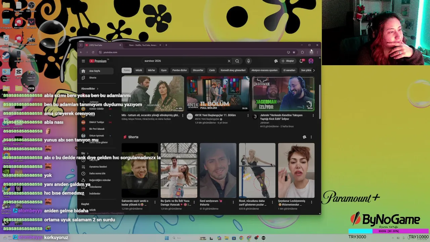Viewport: 430px width, 242px height.
Task: Switch to the Rave - Netflix tab
Action: point(143,45)
